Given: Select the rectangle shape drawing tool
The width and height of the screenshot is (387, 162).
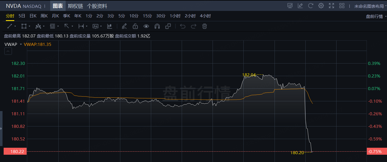Looking at the screenshot, I should coord(24,26).
